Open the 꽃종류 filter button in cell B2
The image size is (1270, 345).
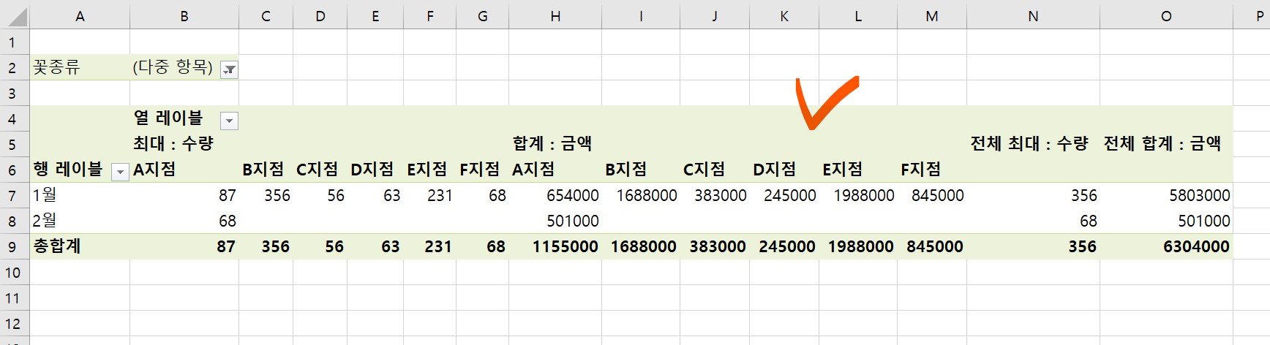point(230,69)
